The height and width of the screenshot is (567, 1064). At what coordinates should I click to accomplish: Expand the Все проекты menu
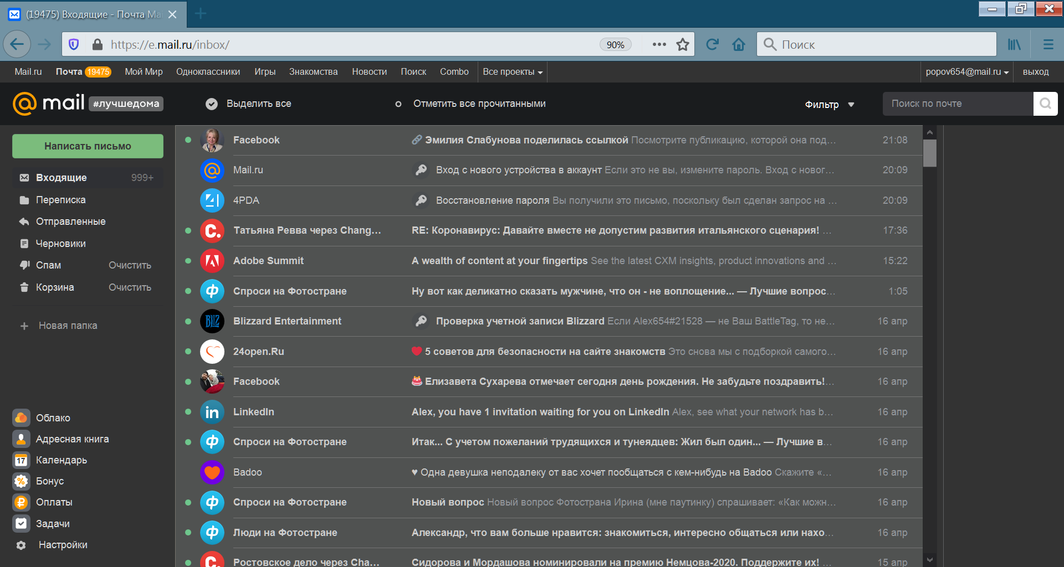[511, 71]
